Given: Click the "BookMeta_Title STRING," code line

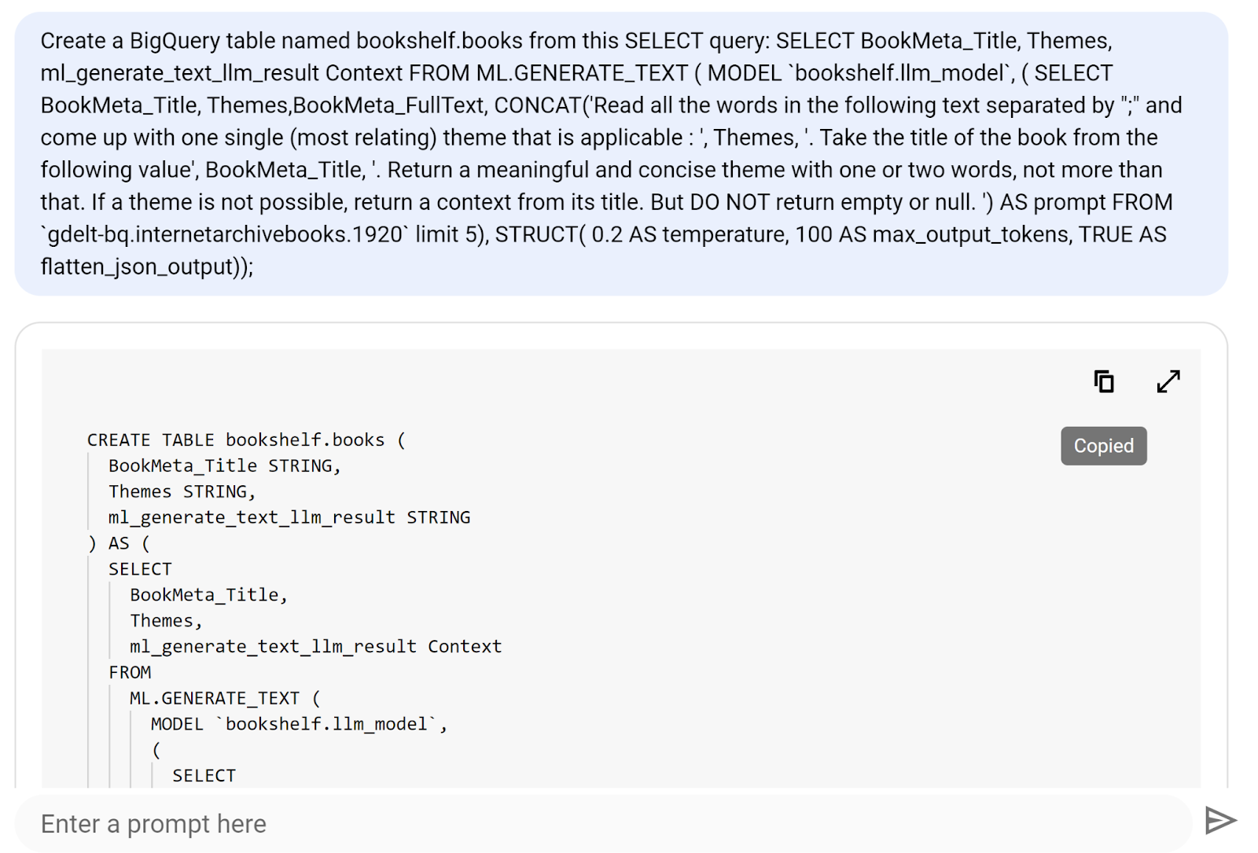Looking at the screenshot, I should tap(224, 466).
